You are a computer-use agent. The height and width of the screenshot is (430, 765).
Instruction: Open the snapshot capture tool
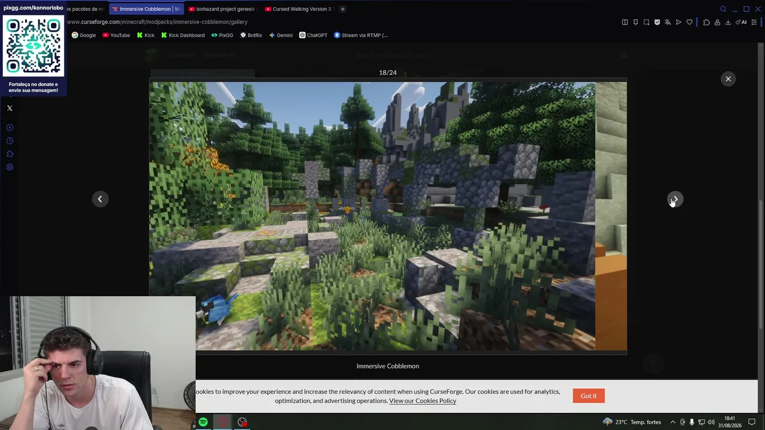pos(646,22)
